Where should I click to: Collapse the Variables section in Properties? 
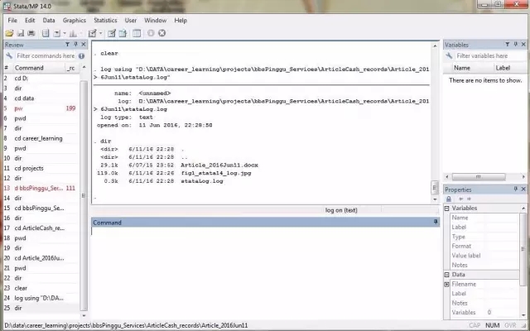447,209
